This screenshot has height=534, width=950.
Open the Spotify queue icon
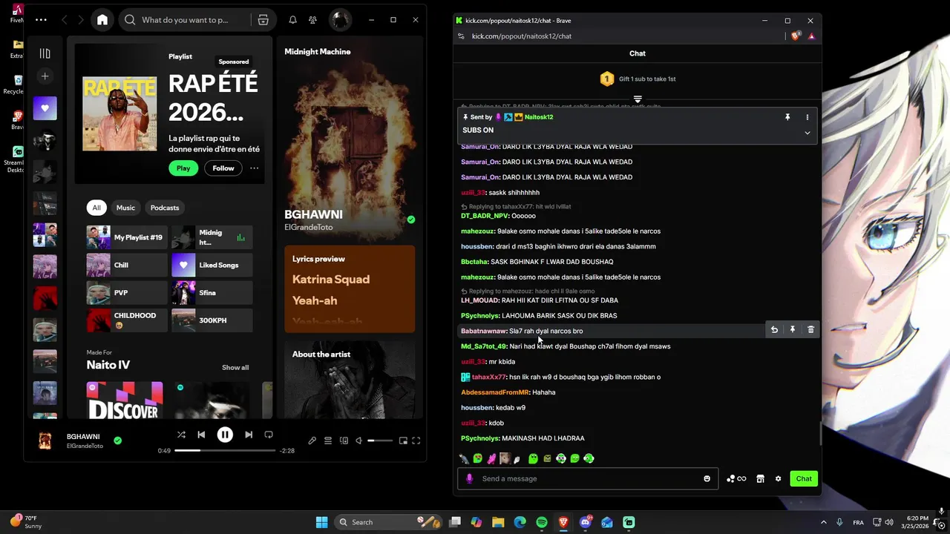click(327, 441)
